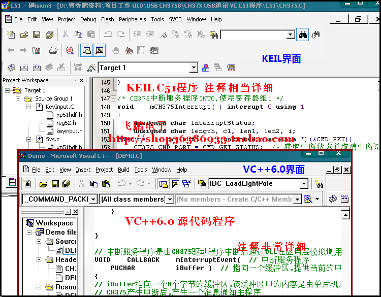Click Print icon in Keil toolbar
This screenshot has width=381, height=297.
click(53, 50)
